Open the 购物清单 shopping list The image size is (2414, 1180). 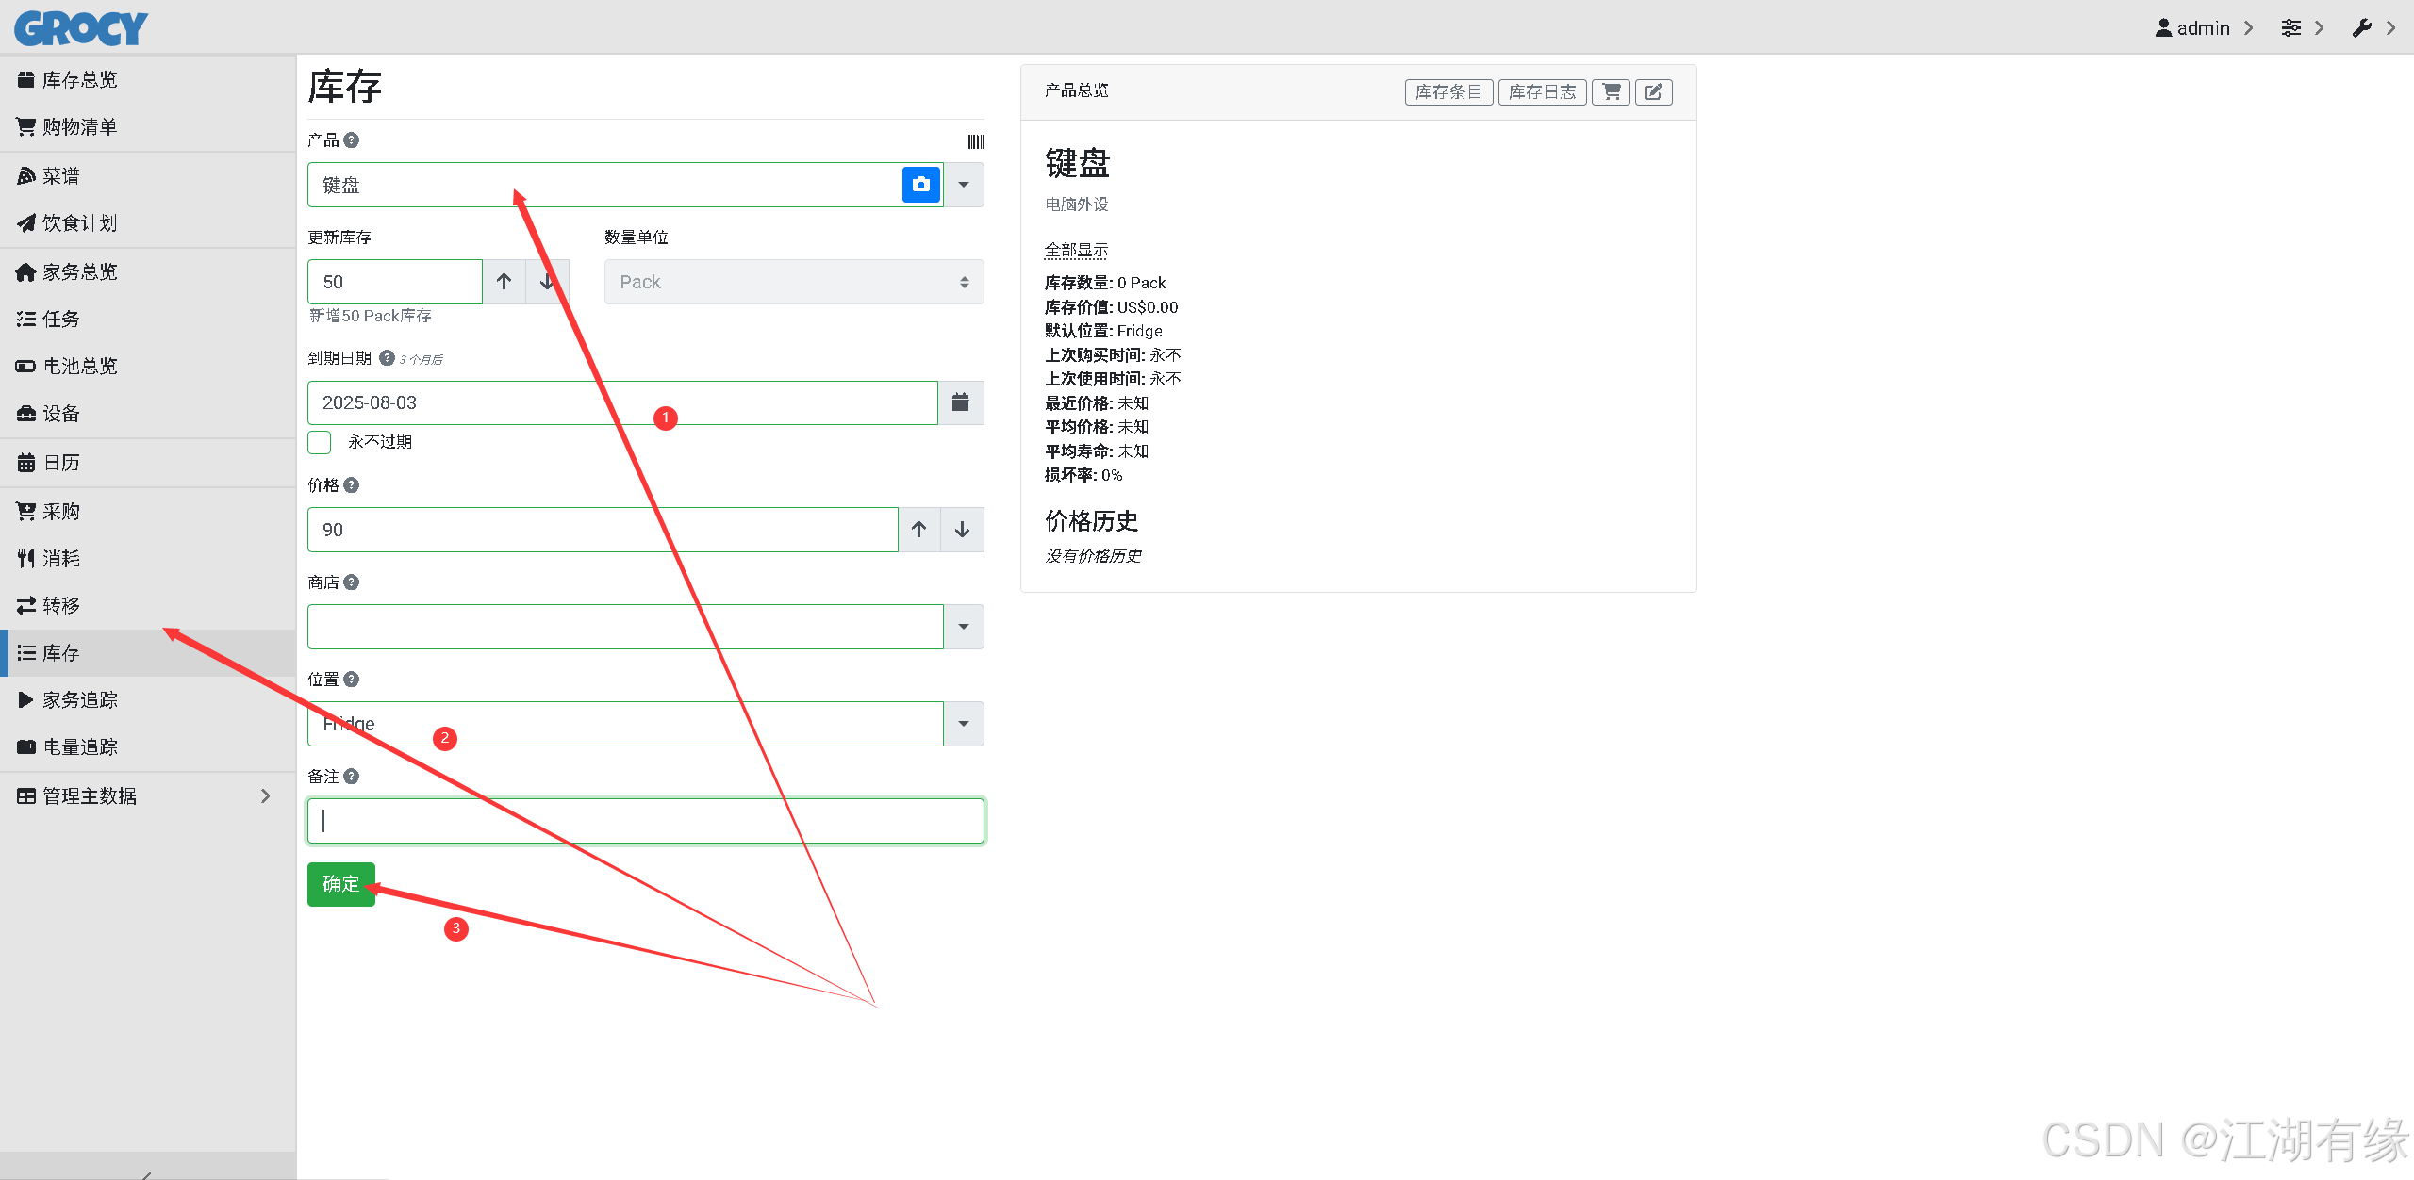coord(78,126)
